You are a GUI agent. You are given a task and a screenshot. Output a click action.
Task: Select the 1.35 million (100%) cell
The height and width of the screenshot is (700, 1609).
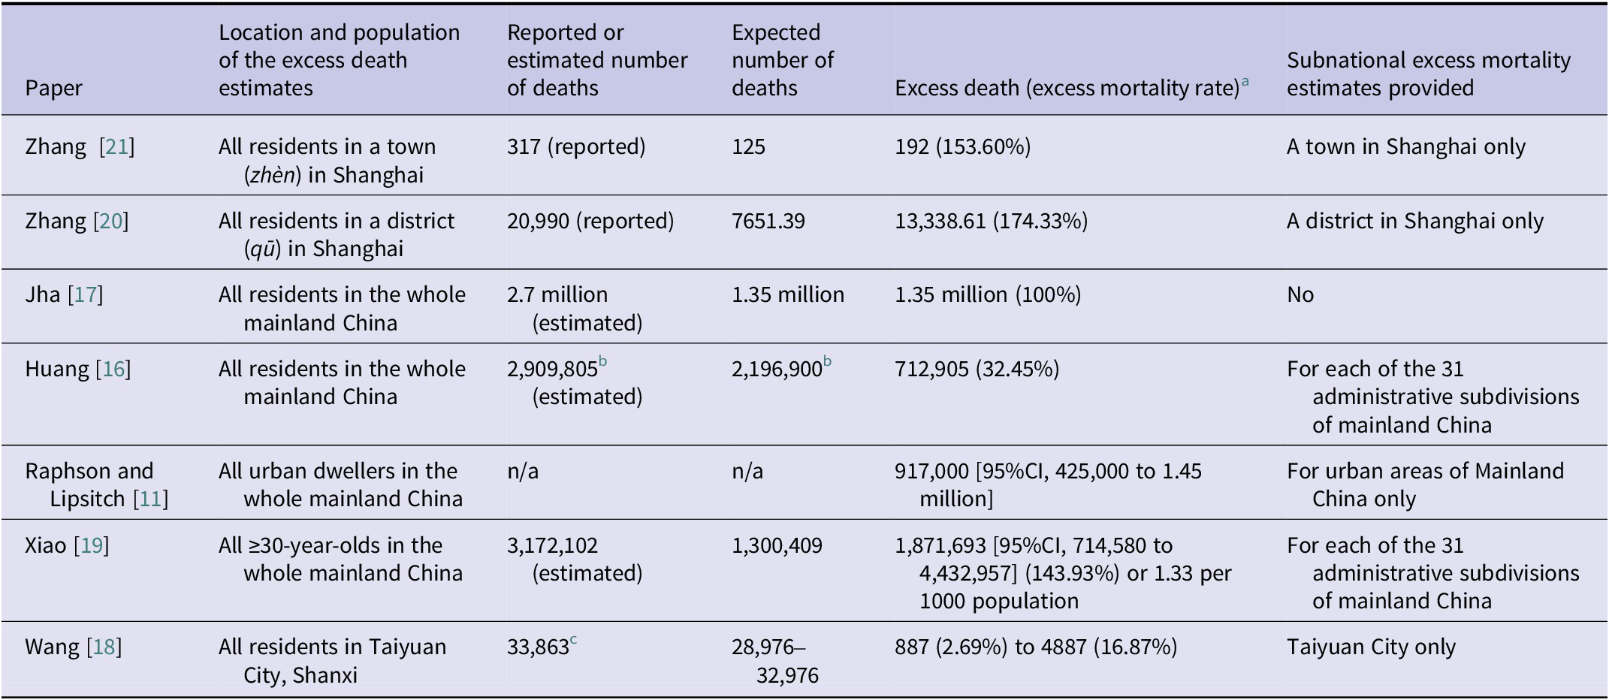pyautogui.click(x=987, y=294)
